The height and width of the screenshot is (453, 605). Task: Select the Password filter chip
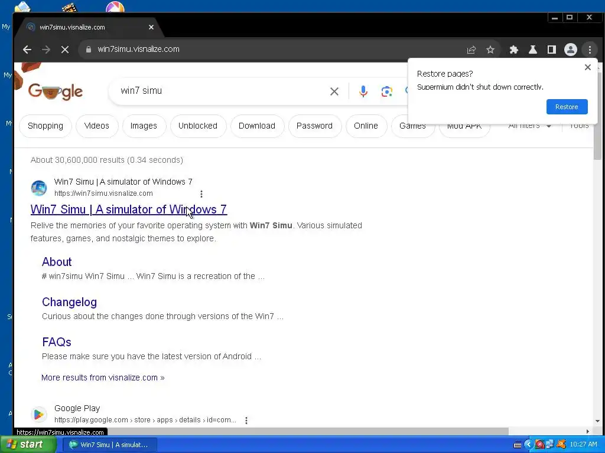click(314, 126)
